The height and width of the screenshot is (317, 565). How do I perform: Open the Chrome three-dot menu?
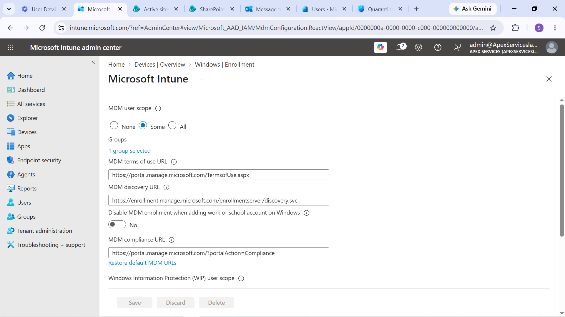(555, 28)
